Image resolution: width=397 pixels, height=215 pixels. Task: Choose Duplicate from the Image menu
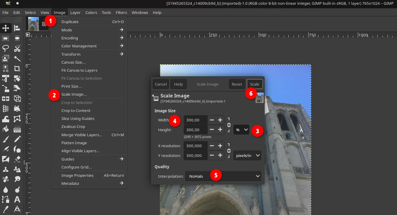tap(89, 22)
